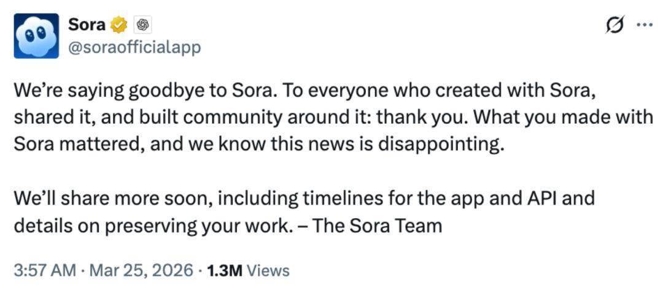Open the Grok explain icon
Screen dimensions: 663x296
613,25
